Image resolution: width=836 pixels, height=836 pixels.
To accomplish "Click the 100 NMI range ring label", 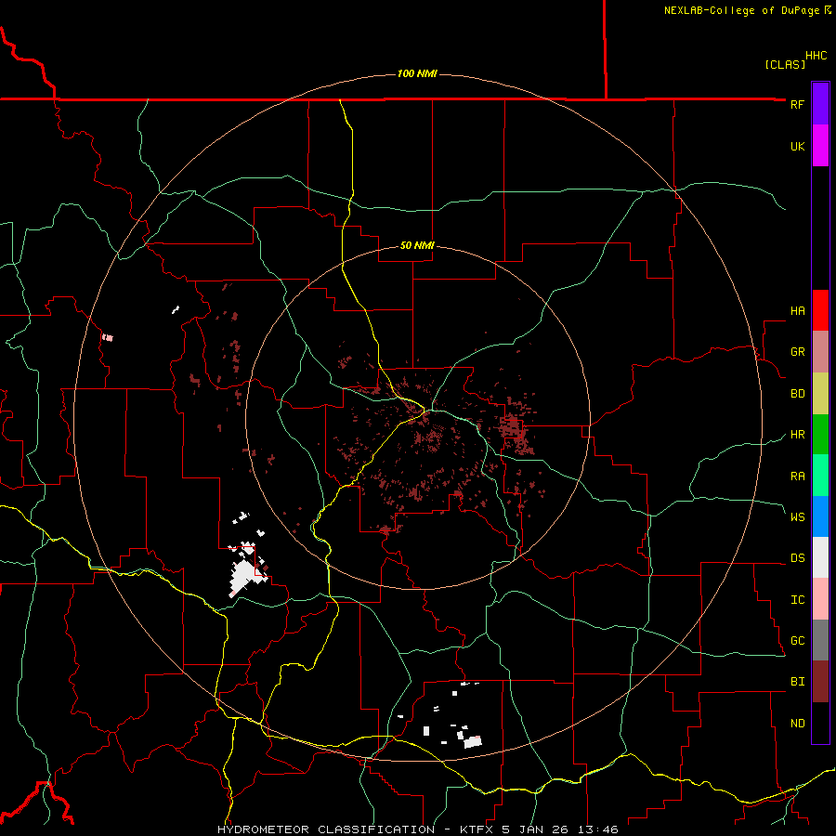I will 417,73.
